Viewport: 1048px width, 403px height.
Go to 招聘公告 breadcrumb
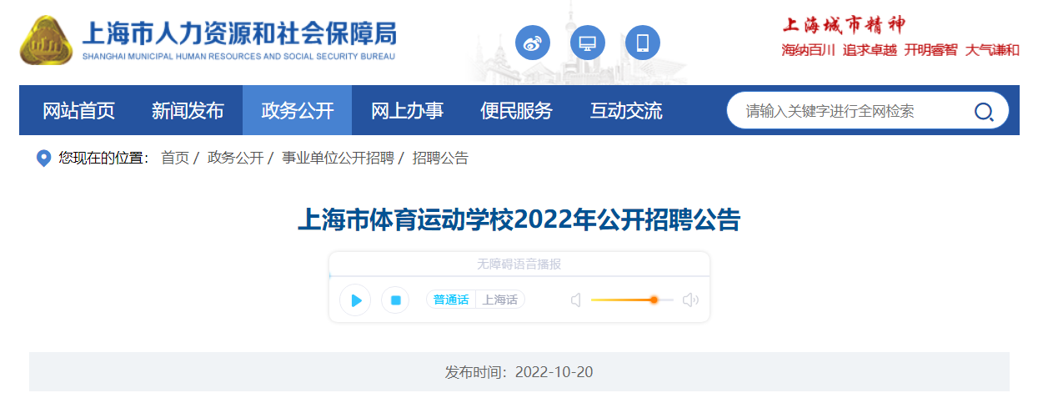(440, 158)
